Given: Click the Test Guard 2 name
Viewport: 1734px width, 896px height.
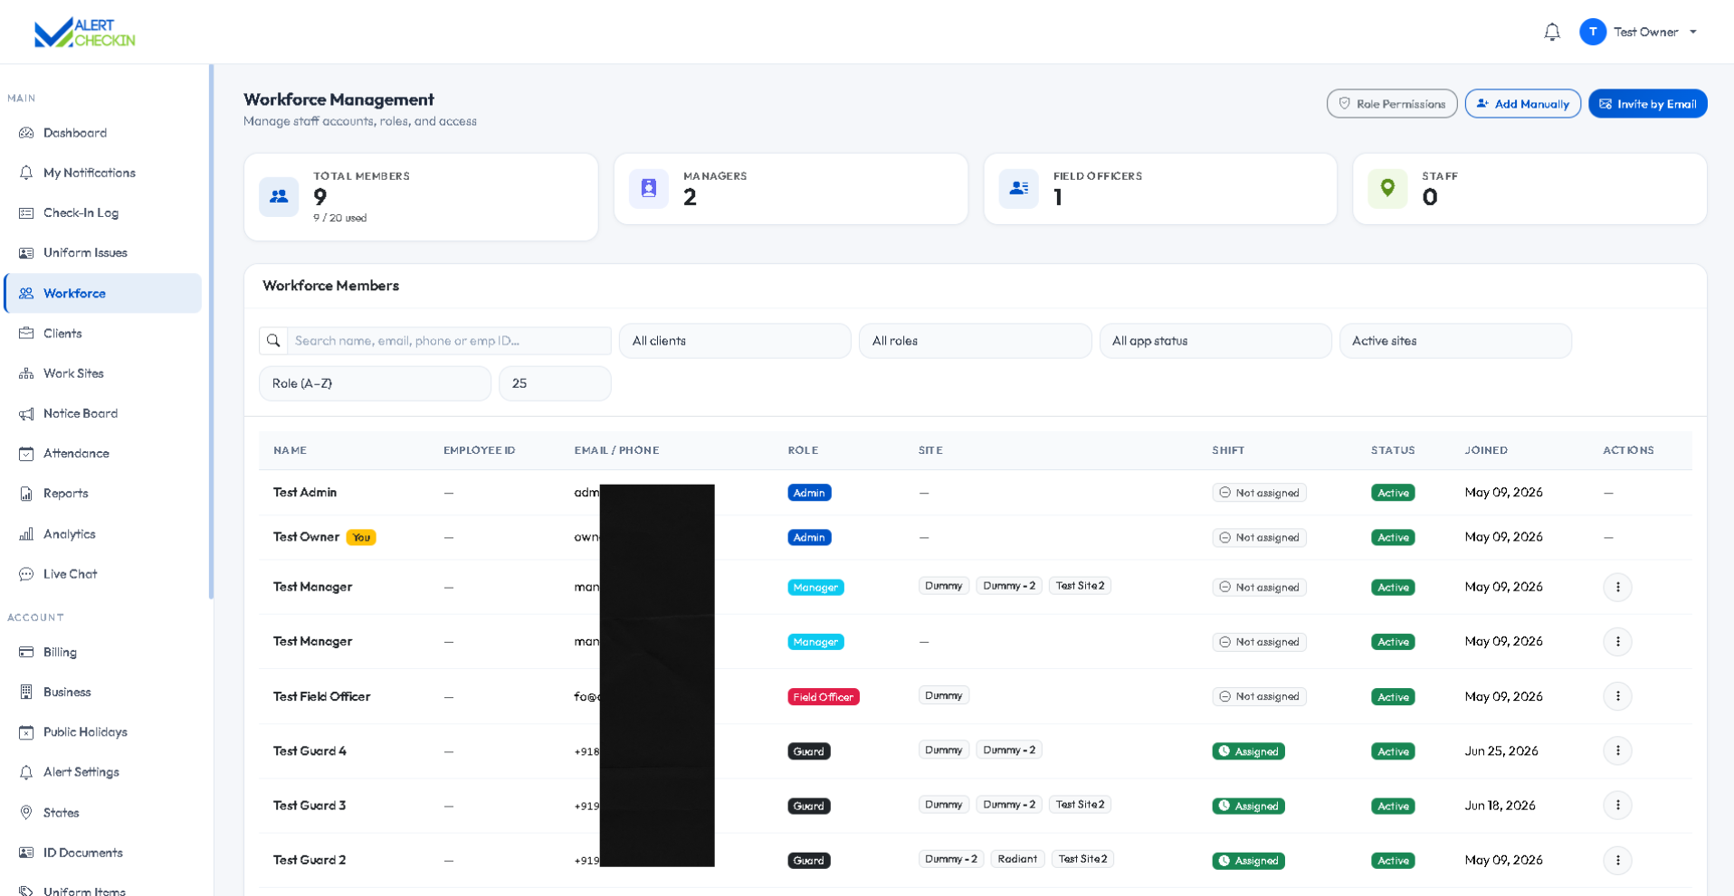Looking at the screenshot, I should coord(310,860).
